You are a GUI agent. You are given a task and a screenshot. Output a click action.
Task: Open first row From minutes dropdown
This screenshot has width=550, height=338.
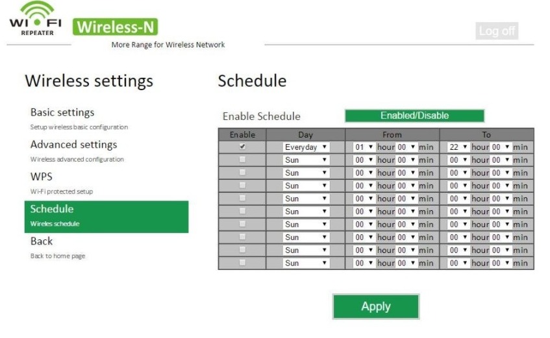pos(406,147)
